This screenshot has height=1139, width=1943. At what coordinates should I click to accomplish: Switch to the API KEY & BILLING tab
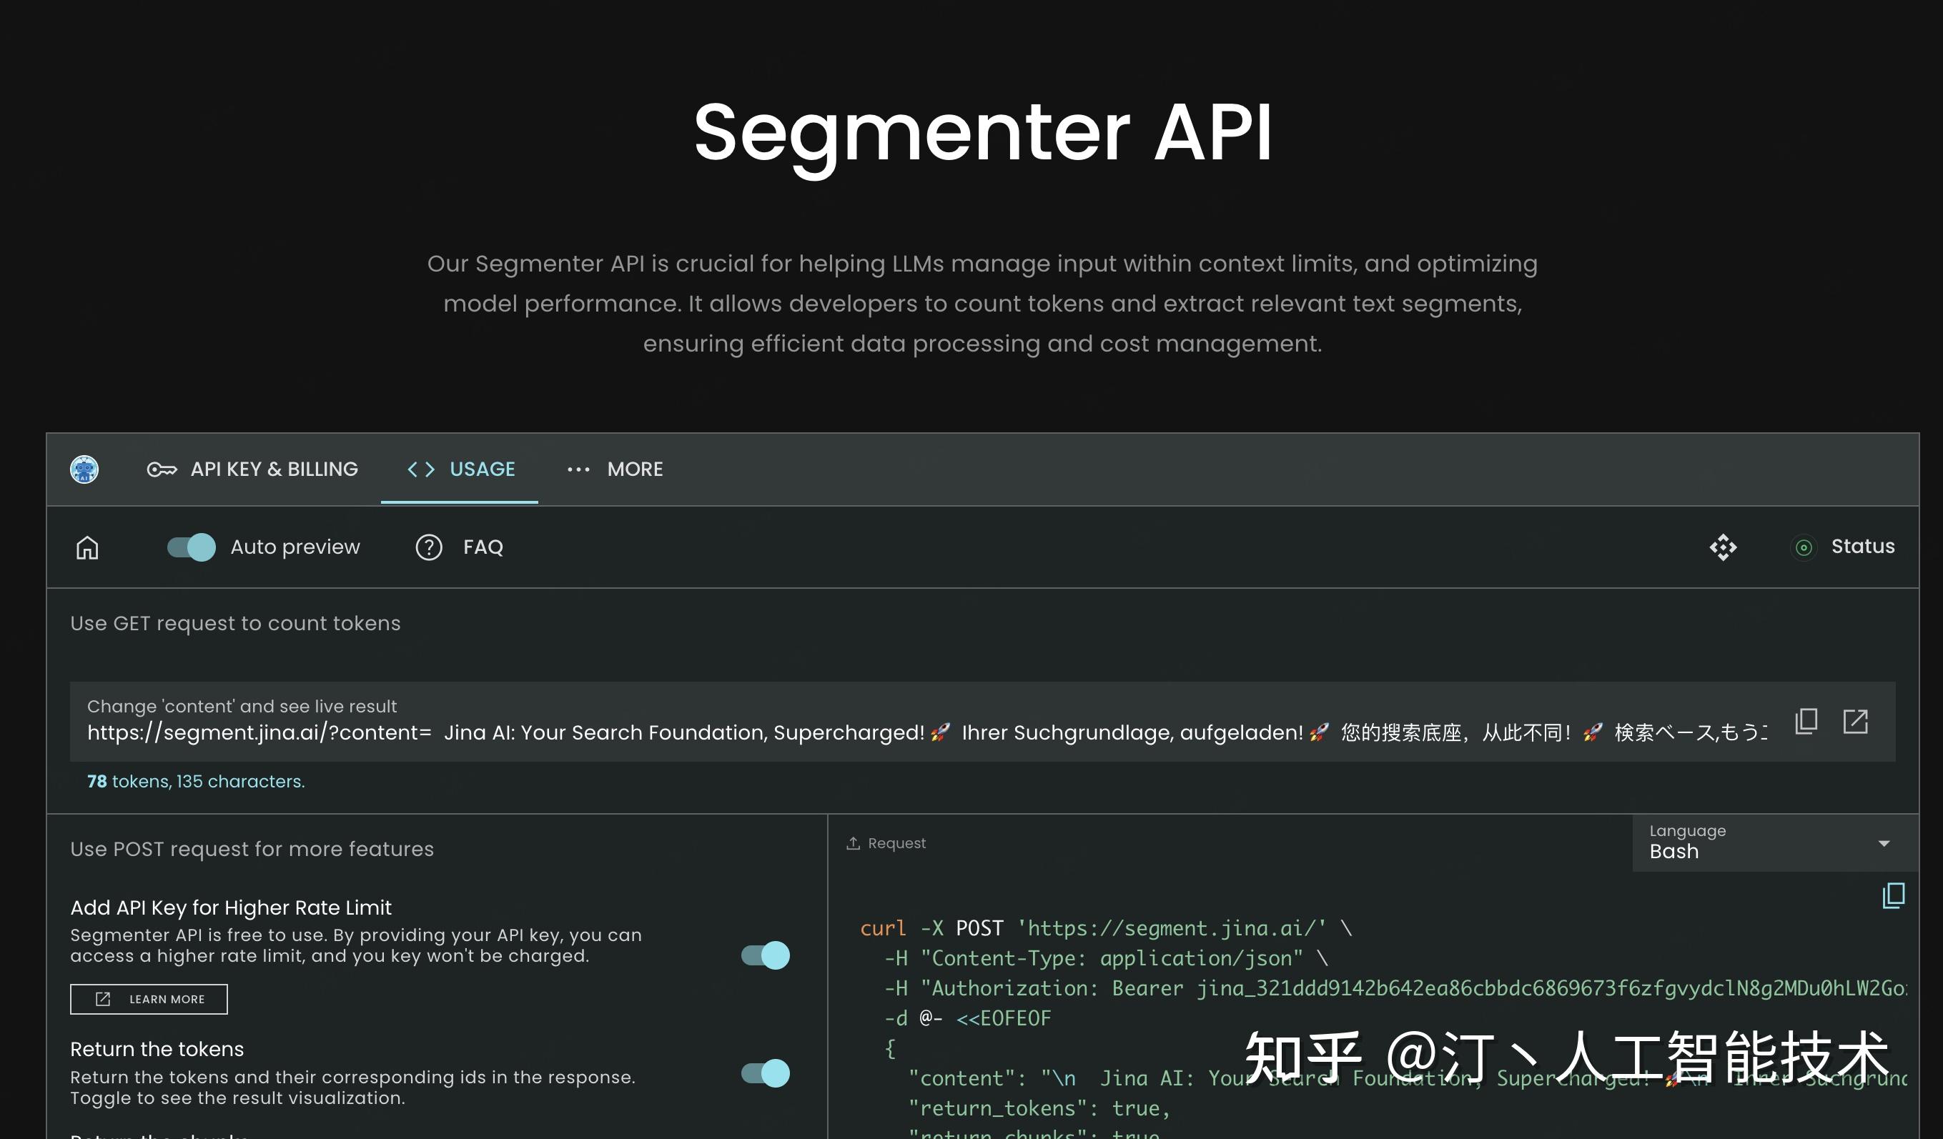tap(275, 469)
